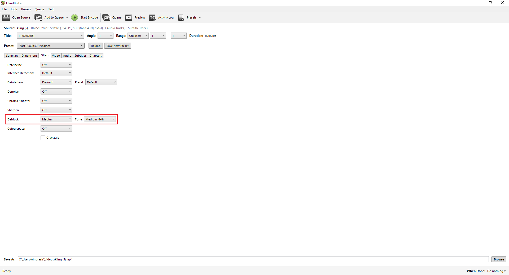Screen dimensions: 509x275
Task: Open the Sharpen dropdown
Action: click(x=56, y=110)
